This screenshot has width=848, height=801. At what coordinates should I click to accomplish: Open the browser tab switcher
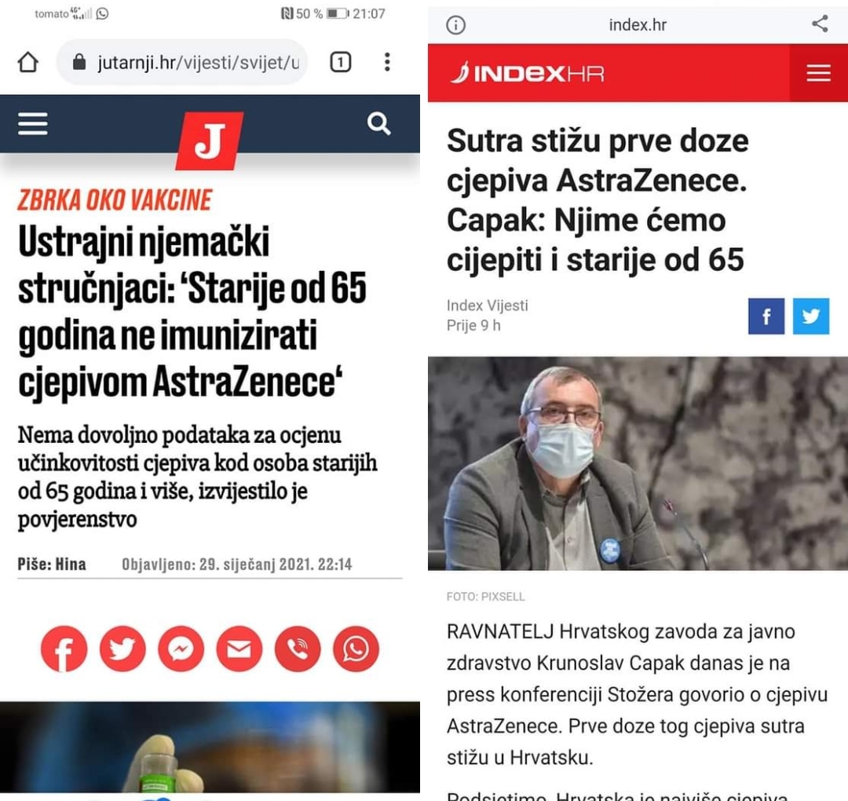click(x=340, y=62)
